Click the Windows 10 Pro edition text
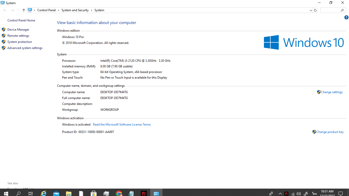Viewport: 349px width, 196px height. (x=73, y=37)
